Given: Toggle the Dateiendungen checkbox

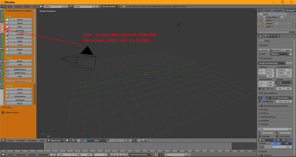Looking at the screenshot, I should (277, 133).
